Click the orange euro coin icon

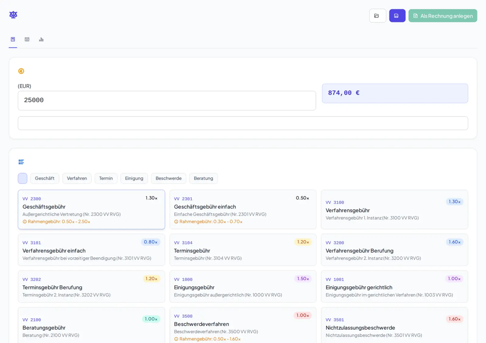pyautogui.click(x=21, y=71)
